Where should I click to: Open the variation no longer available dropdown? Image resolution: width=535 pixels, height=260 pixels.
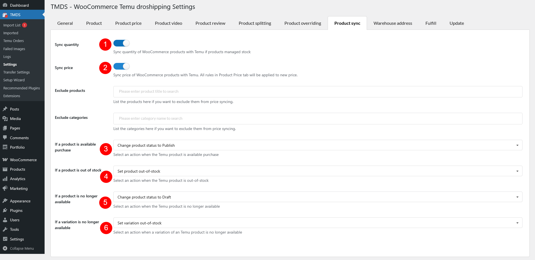coord(318,223)
